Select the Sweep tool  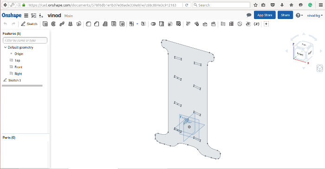62,24
